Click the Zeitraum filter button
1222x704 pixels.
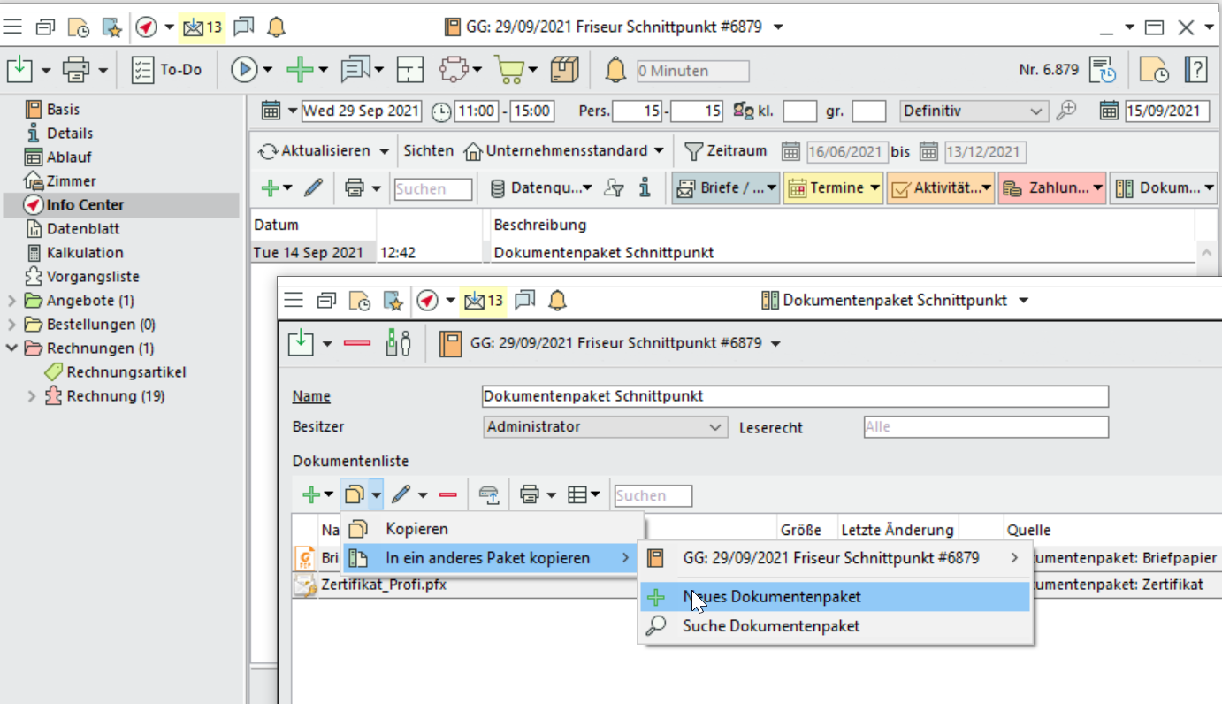(726, 151)
